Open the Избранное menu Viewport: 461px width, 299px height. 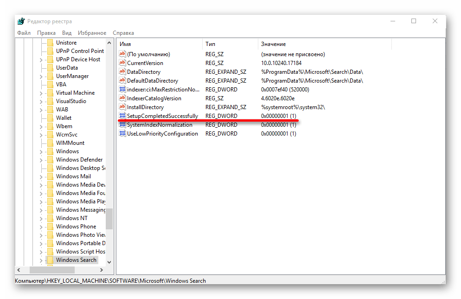92,33
